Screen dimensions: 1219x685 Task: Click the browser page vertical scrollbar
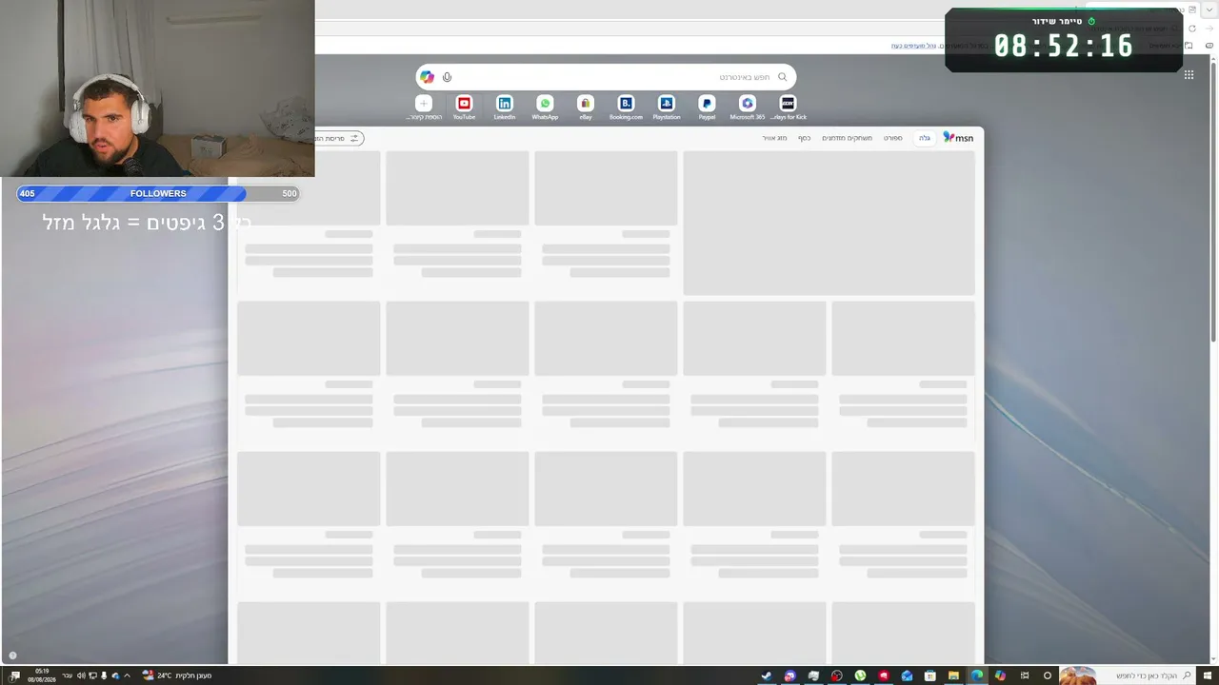tap(1213, 200)
